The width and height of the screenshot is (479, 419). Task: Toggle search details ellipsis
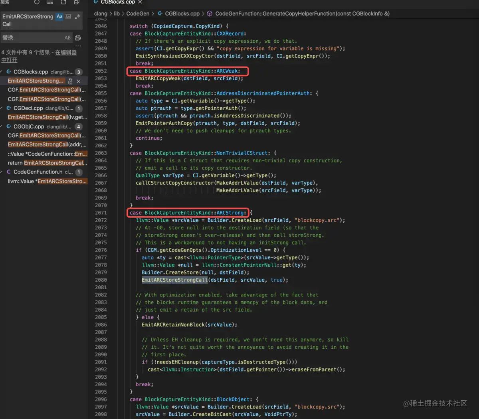[78, 45]
